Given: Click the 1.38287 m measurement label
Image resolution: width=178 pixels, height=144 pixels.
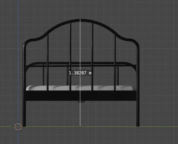Looking at the screenshot, I should [x=80, y=73].
